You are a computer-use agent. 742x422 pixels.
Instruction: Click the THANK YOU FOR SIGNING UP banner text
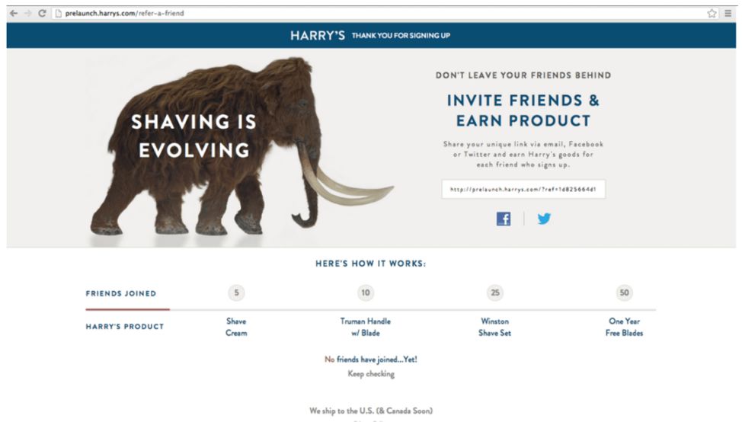(x=401, y=36)
